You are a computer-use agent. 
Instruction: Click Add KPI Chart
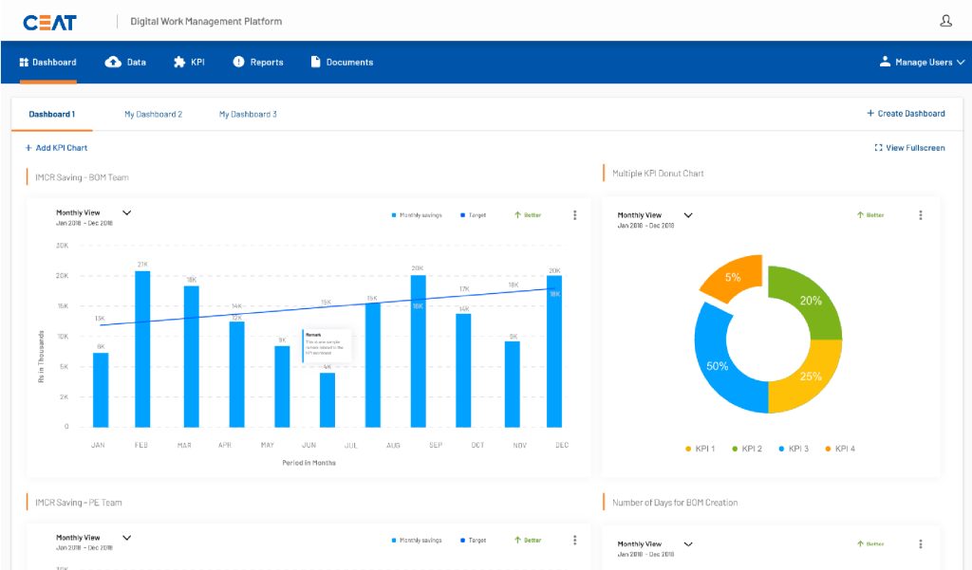pos(56,147)
